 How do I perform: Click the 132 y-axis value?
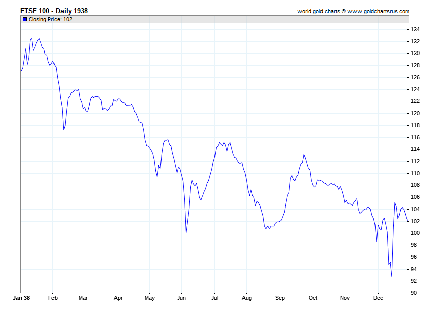(415, 41)
